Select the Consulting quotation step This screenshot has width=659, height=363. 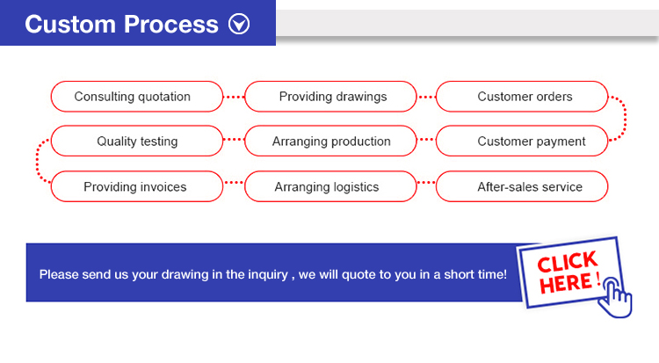click(x=133, y=97)
